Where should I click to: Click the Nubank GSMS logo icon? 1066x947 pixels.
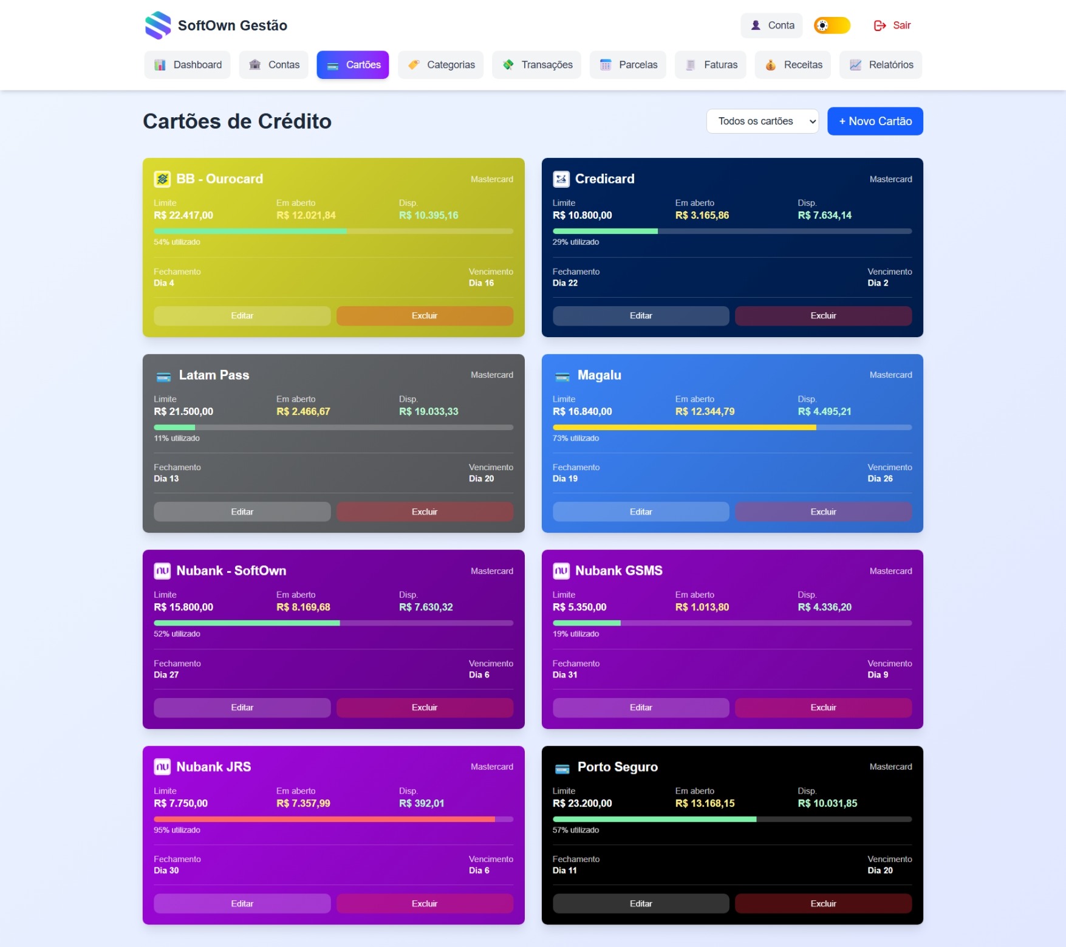click(561, 571)
